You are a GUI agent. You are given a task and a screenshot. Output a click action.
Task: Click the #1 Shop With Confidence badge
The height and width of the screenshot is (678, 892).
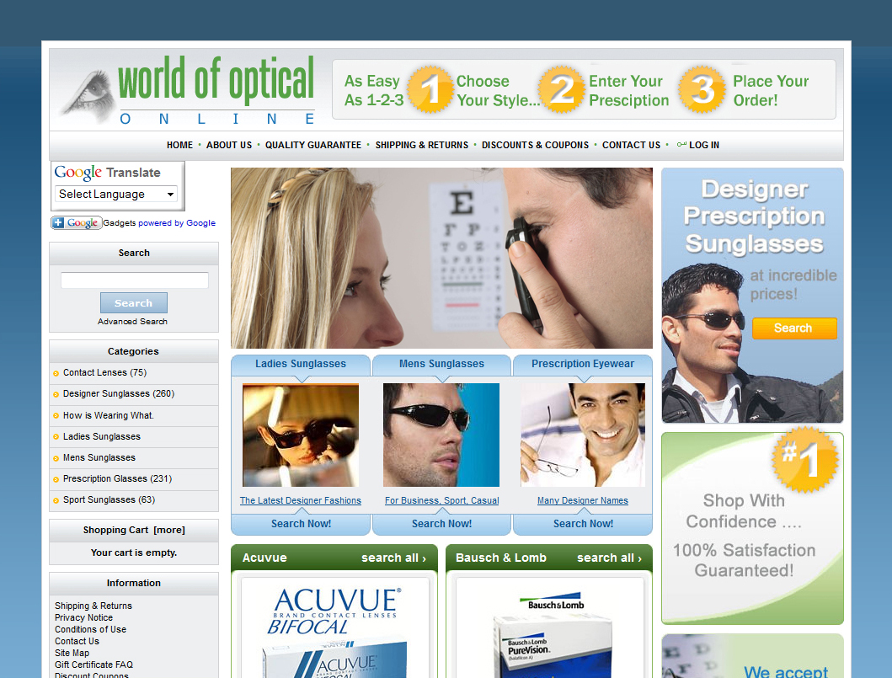tap(804, 460)
